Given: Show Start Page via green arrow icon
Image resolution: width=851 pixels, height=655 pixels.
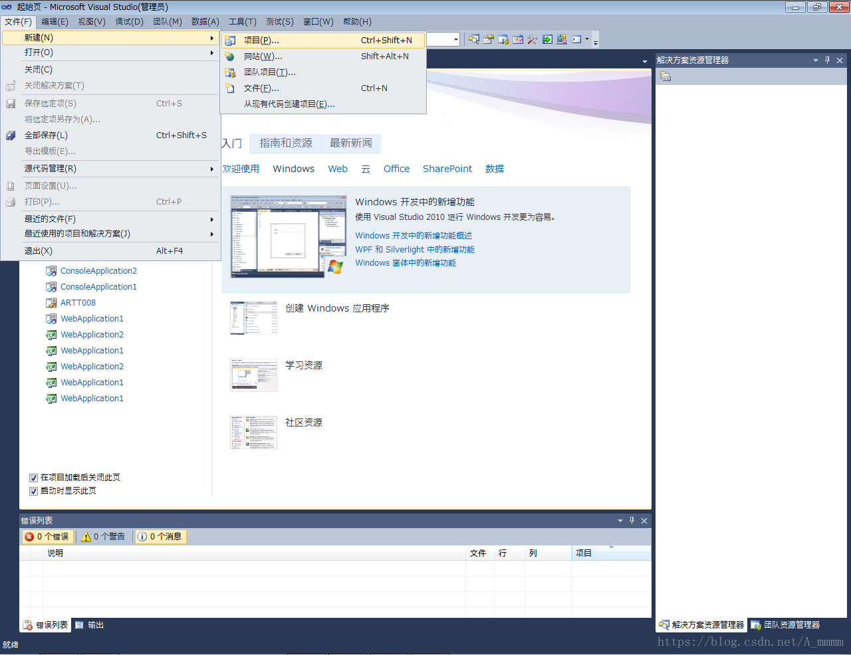Looking at the screenshot, I should tap(547, 39).
